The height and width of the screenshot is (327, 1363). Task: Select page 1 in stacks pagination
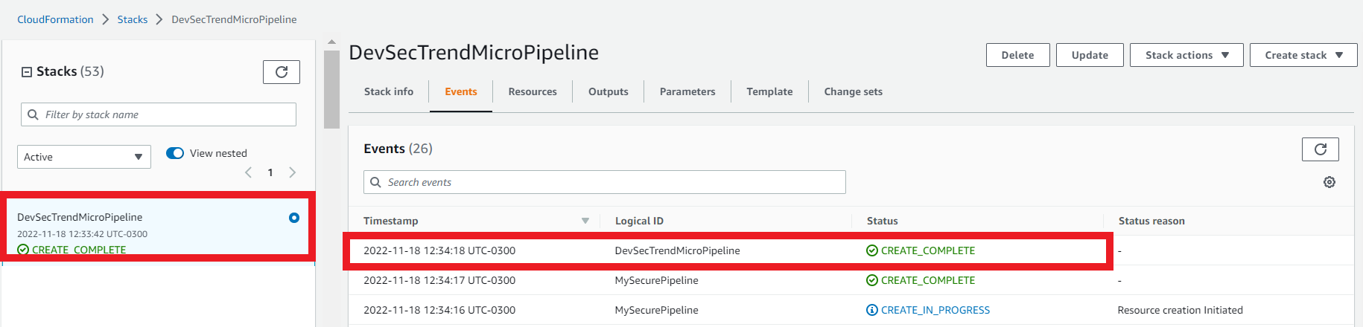270,172
